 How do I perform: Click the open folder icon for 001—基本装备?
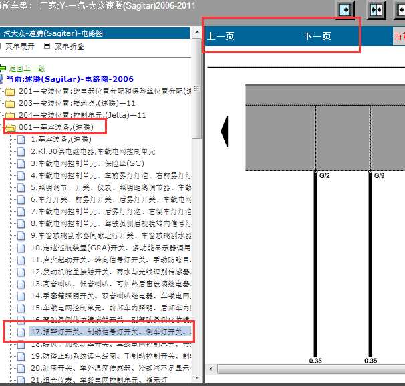[x=10, y=128]
